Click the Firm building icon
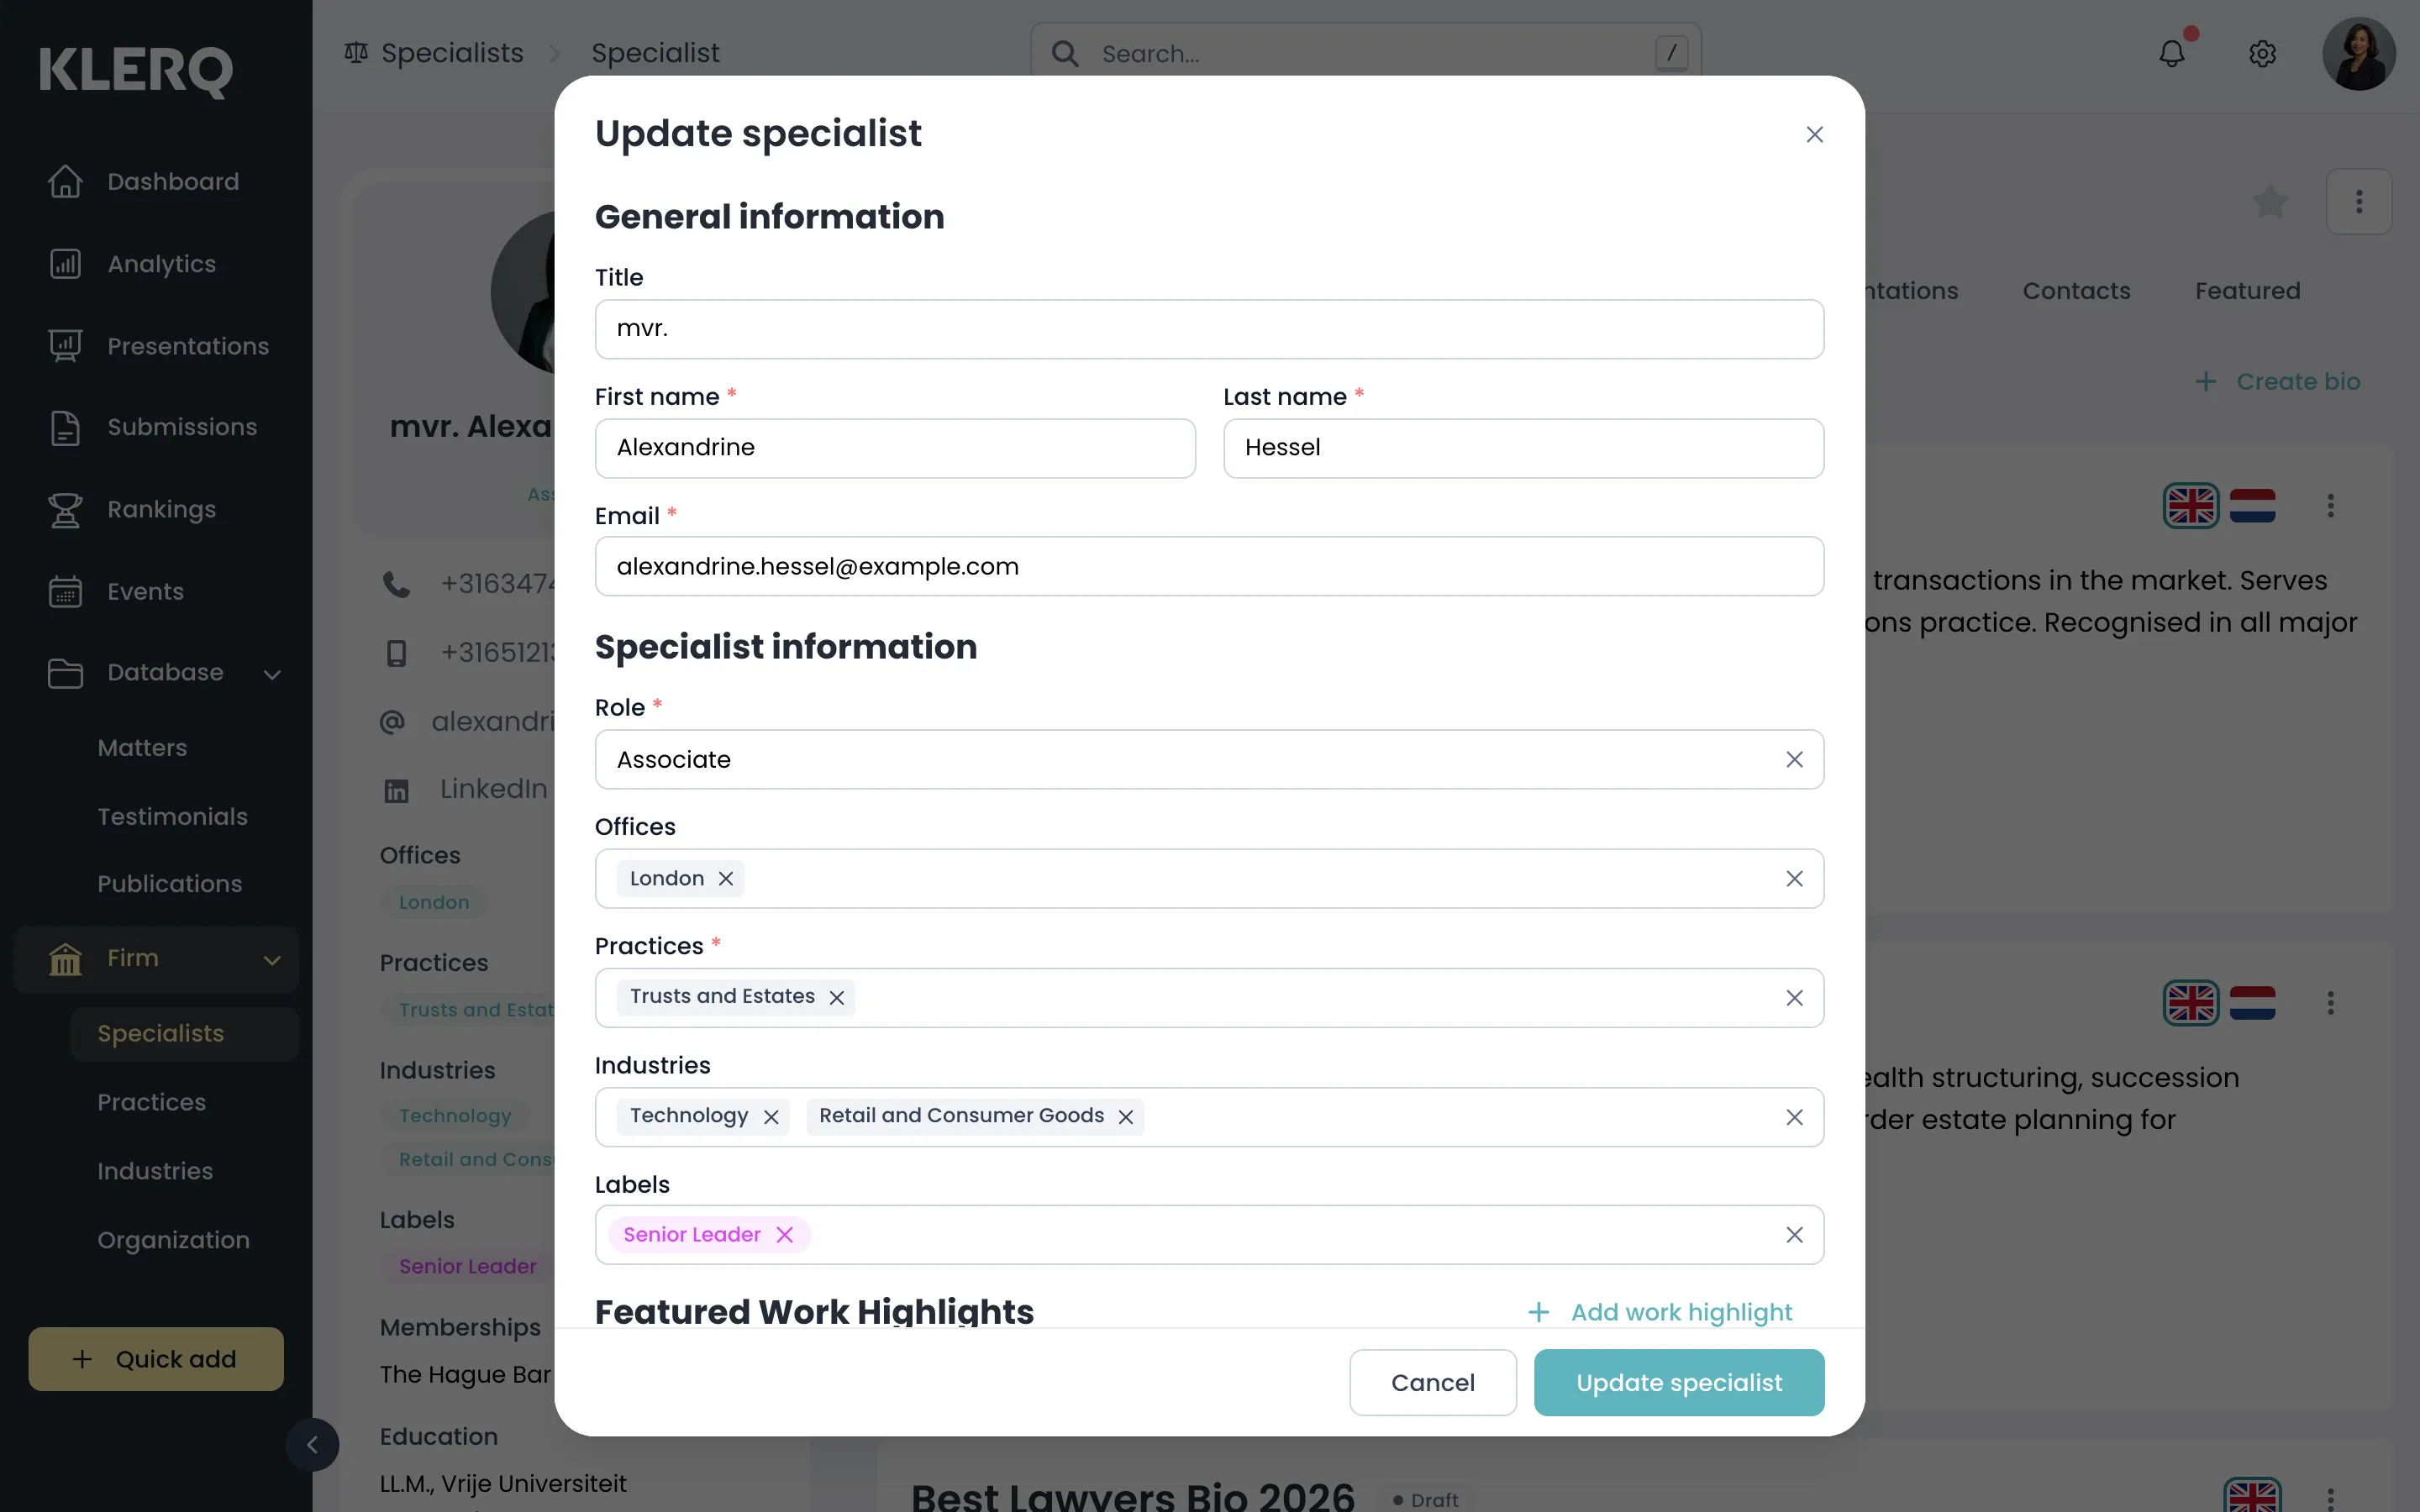Screen dimensions: 2420x1512 click(x=65, y=959)
